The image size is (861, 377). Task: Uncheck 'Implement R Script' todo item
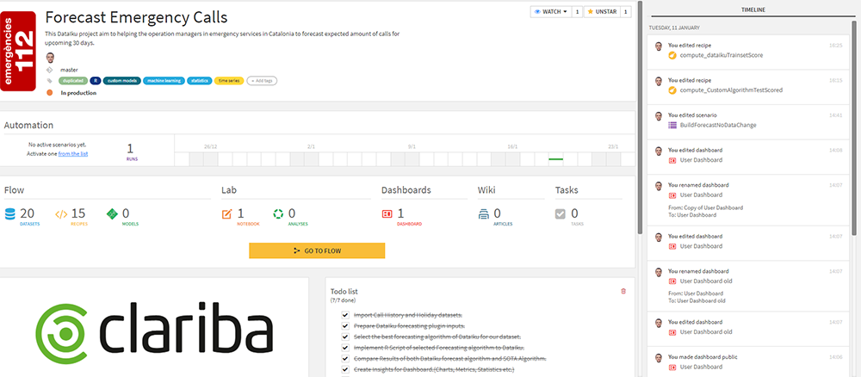coord(345,348)
